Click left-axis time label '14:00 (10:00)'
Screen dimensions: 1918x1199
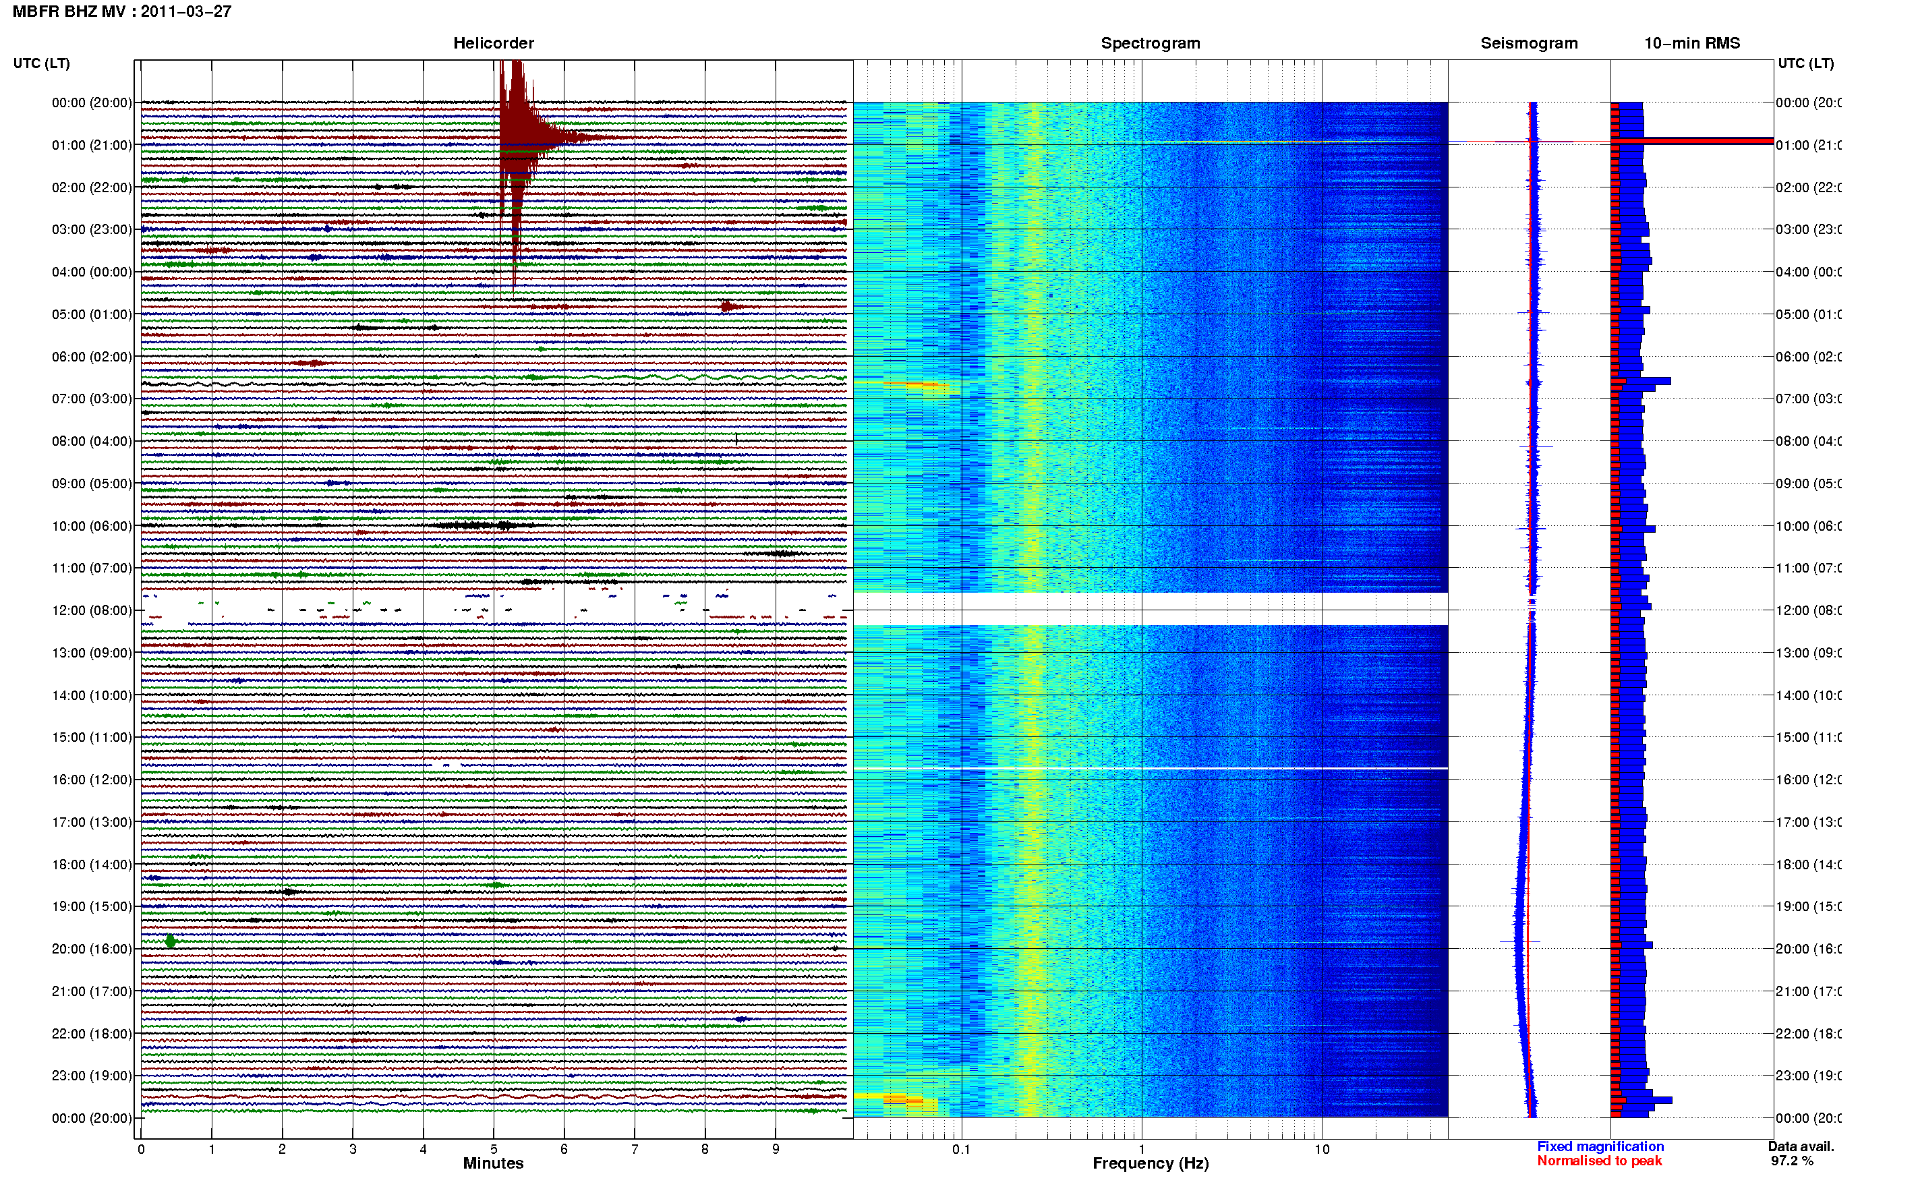(x=92, y=695)
